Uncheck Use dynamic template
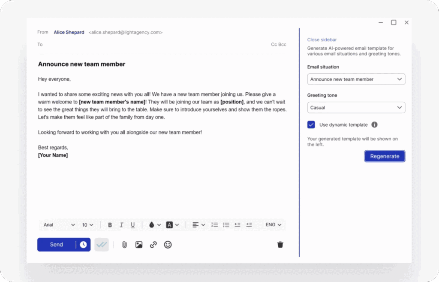Viewport: 439px width, 282px height. pos(311,124)
